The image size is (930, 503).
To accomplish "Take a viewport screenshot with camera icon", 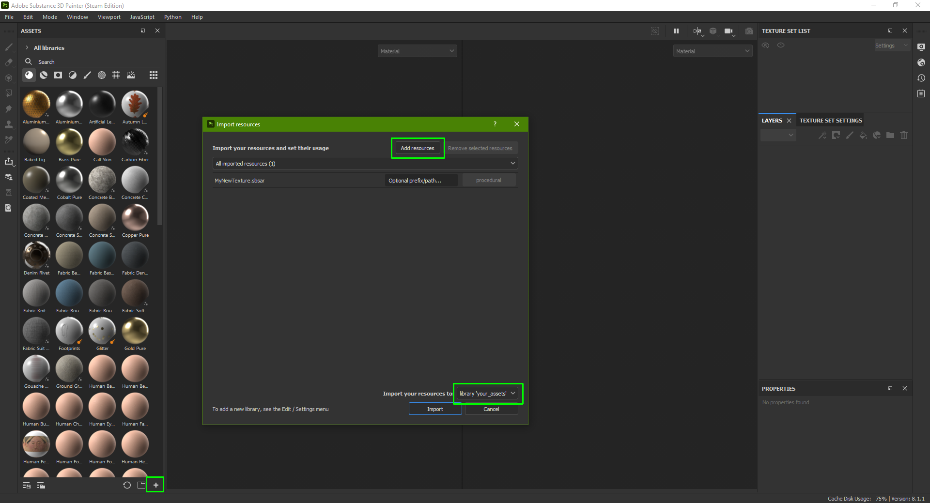I will [x=749, y=31].
